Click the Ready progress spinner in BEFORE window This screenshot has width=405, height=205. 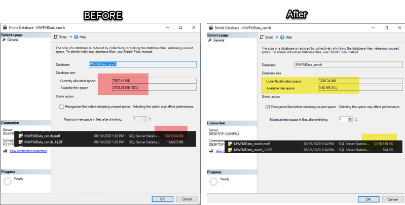point(8,182)
